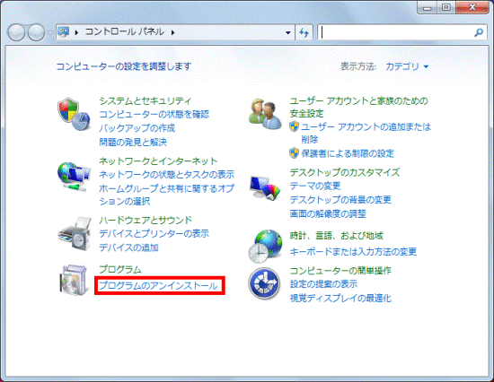Viewport: 494px width, 382px height.
Task: Expand the breadcrumb arrow before コントロール パネル
Action: tap(76, 32)
